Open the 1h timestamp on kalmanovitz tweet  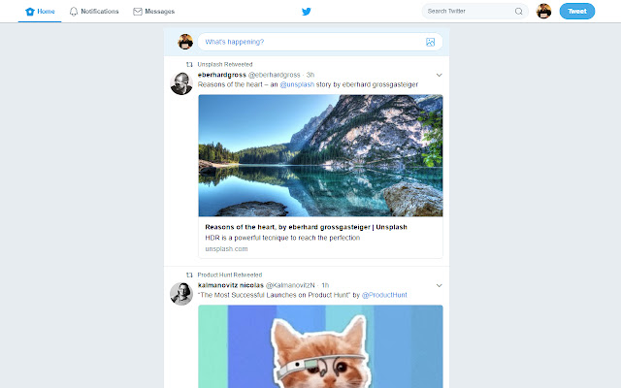pos(325,285)
